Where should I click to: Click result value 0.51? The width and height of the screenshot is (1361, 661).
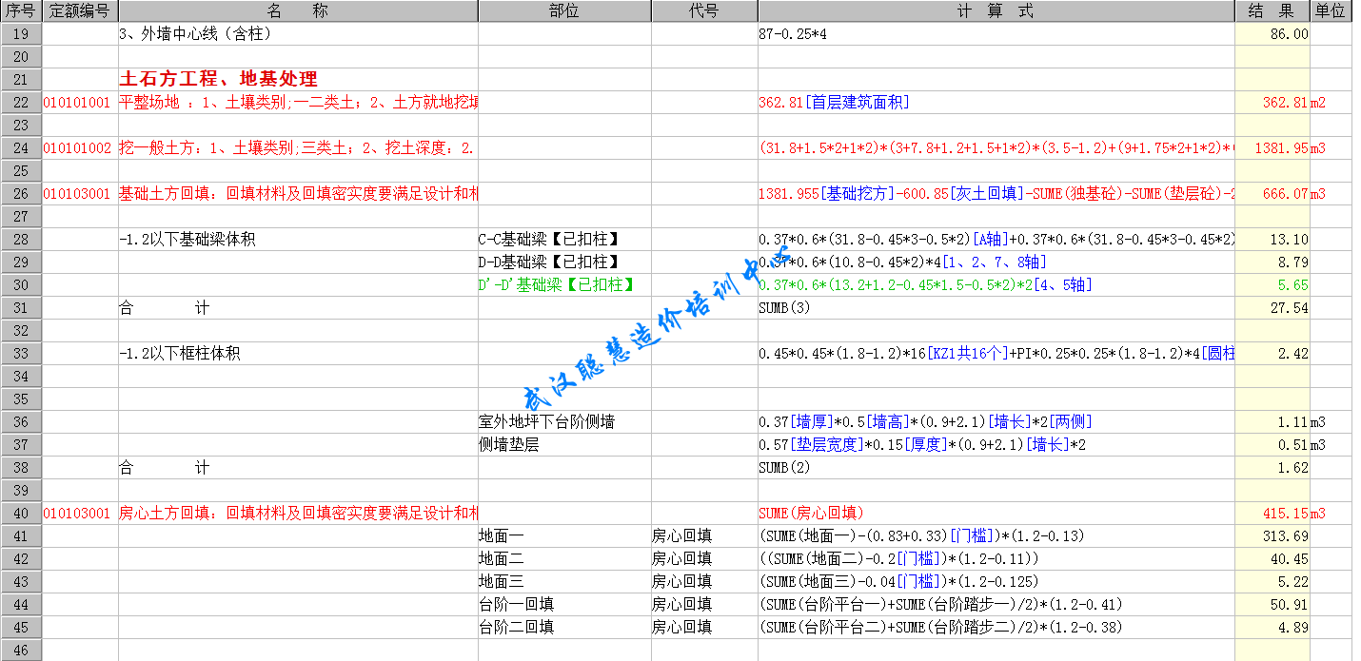pyautogui.click(x=1272, y=445)
